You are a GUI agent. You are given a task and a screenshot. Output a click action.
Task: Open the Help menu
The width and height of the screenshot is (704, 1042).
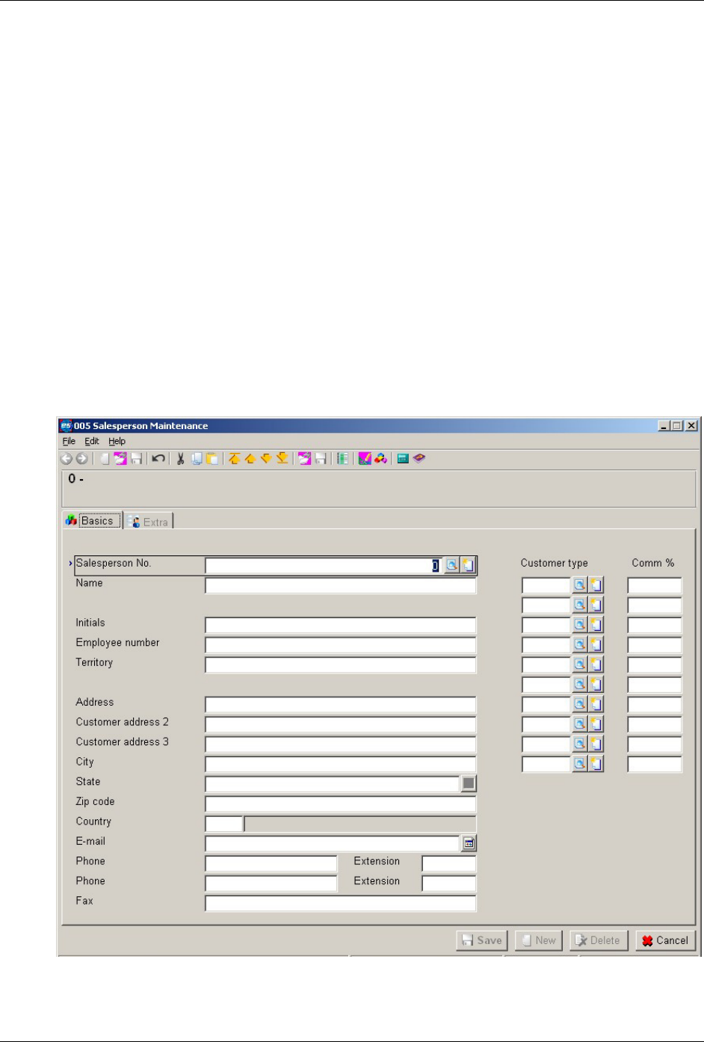tap(117, 442)
